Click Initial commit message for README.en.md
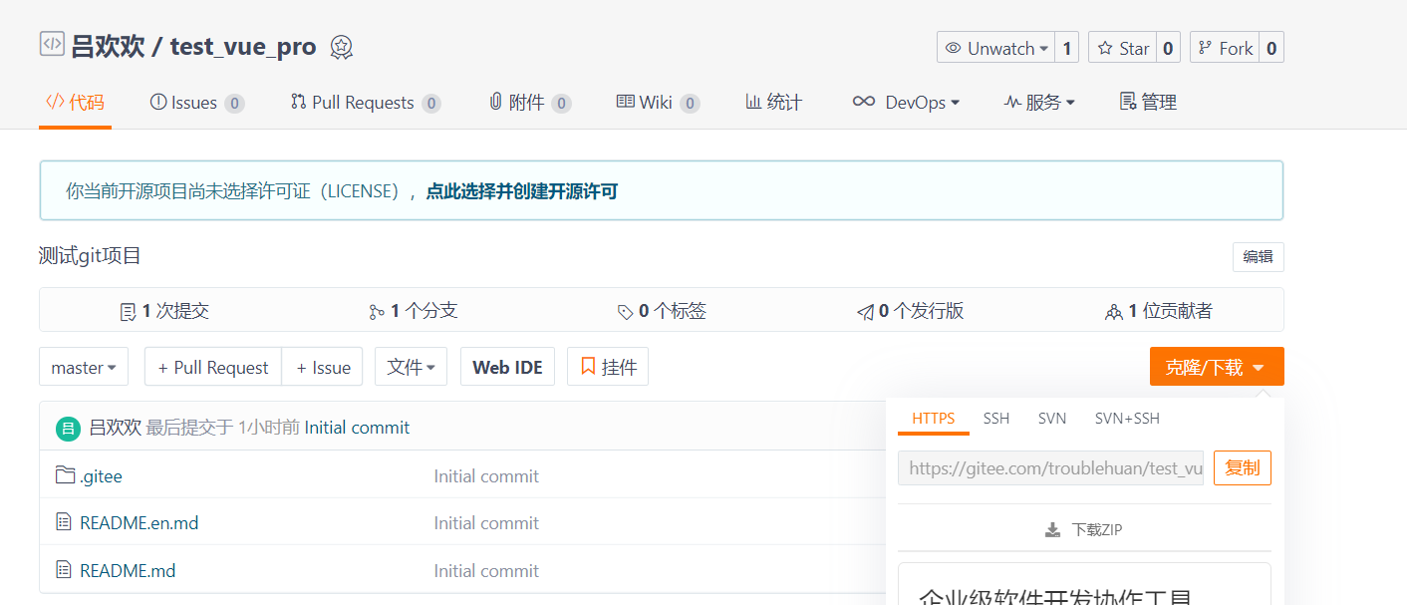Screen dimensions: 1407x605 pyautogui.click(x=486, y=522)
